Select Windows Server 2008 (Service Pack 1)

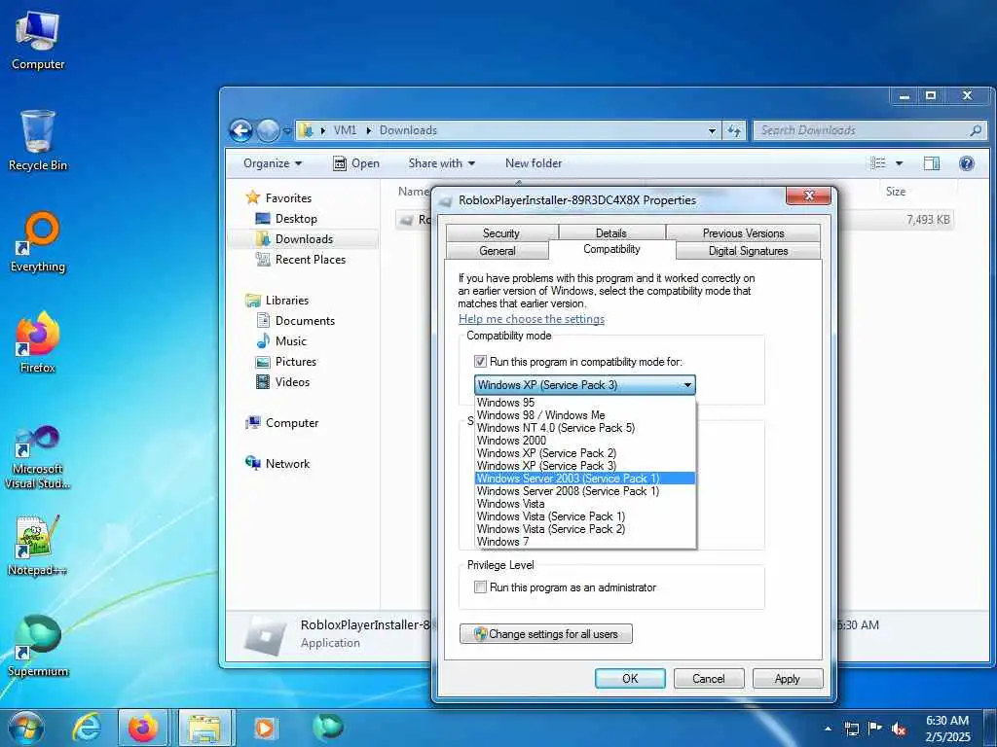(585, 491)
